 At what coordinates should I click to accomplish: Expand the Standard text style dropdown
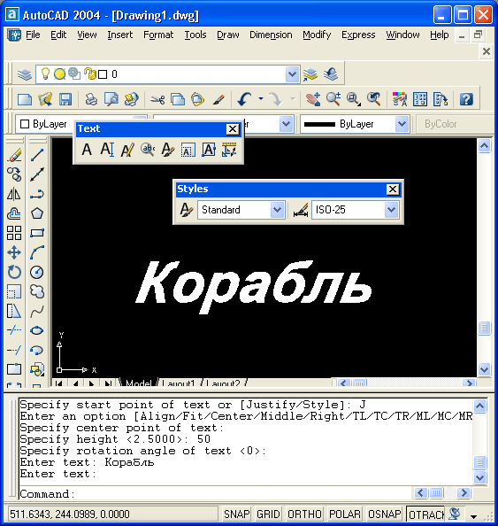[277, 210]
